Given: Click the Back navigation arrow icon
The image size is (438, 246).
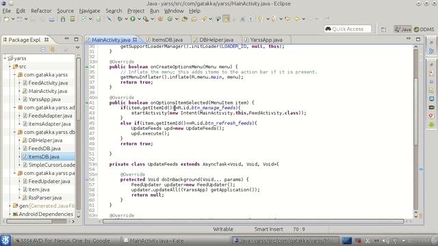Looking at the screenshot, I should 298,19.
